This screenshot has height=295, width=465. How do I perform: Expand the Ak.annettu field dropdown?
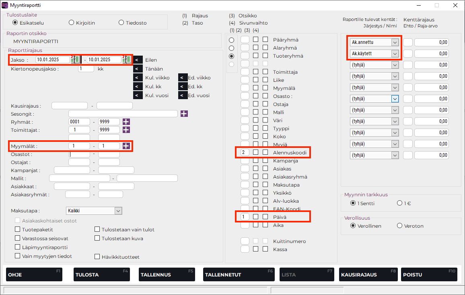click(395, 42)
